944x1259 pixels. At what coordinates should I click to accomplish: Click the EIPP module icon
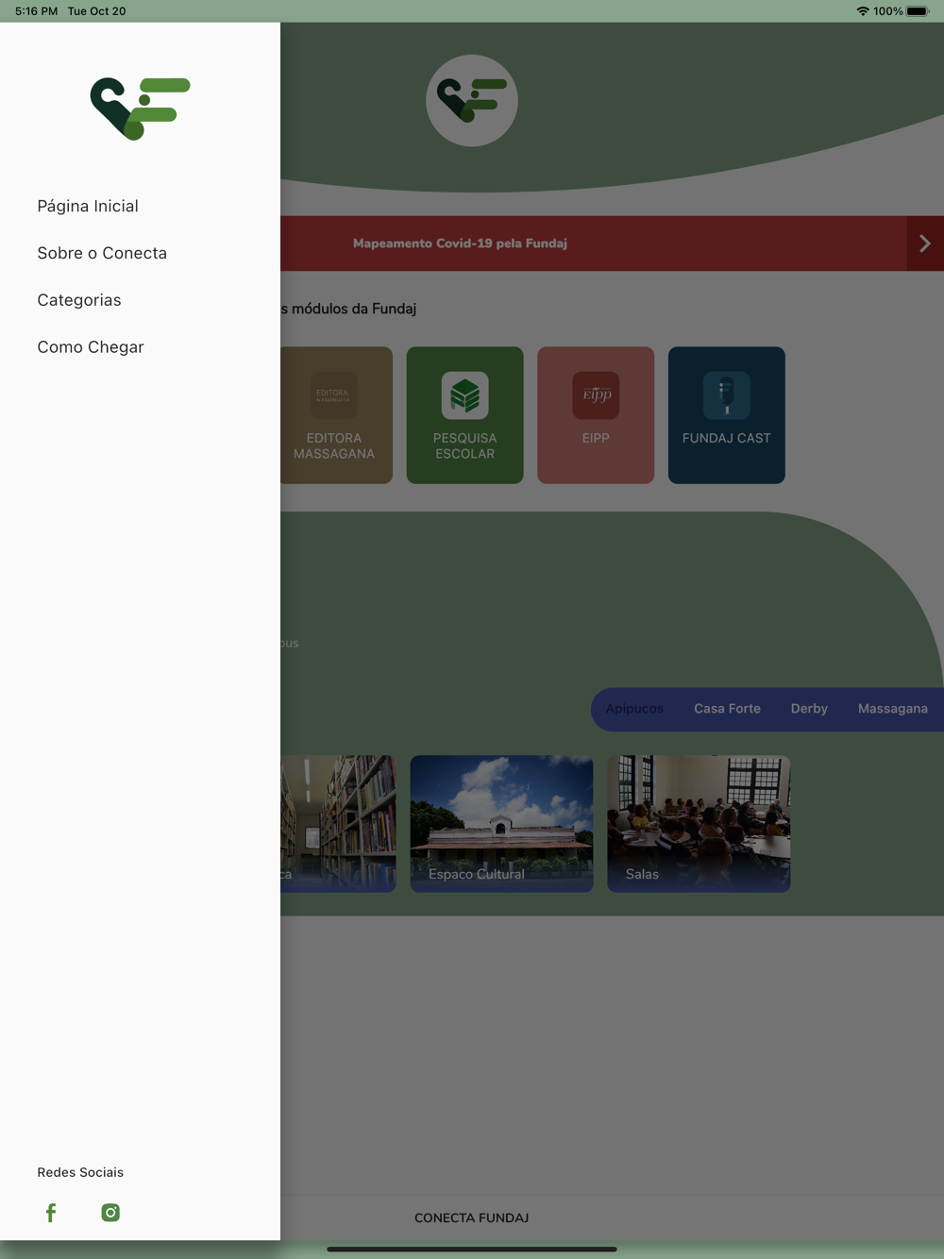click(x=596, y=394)
